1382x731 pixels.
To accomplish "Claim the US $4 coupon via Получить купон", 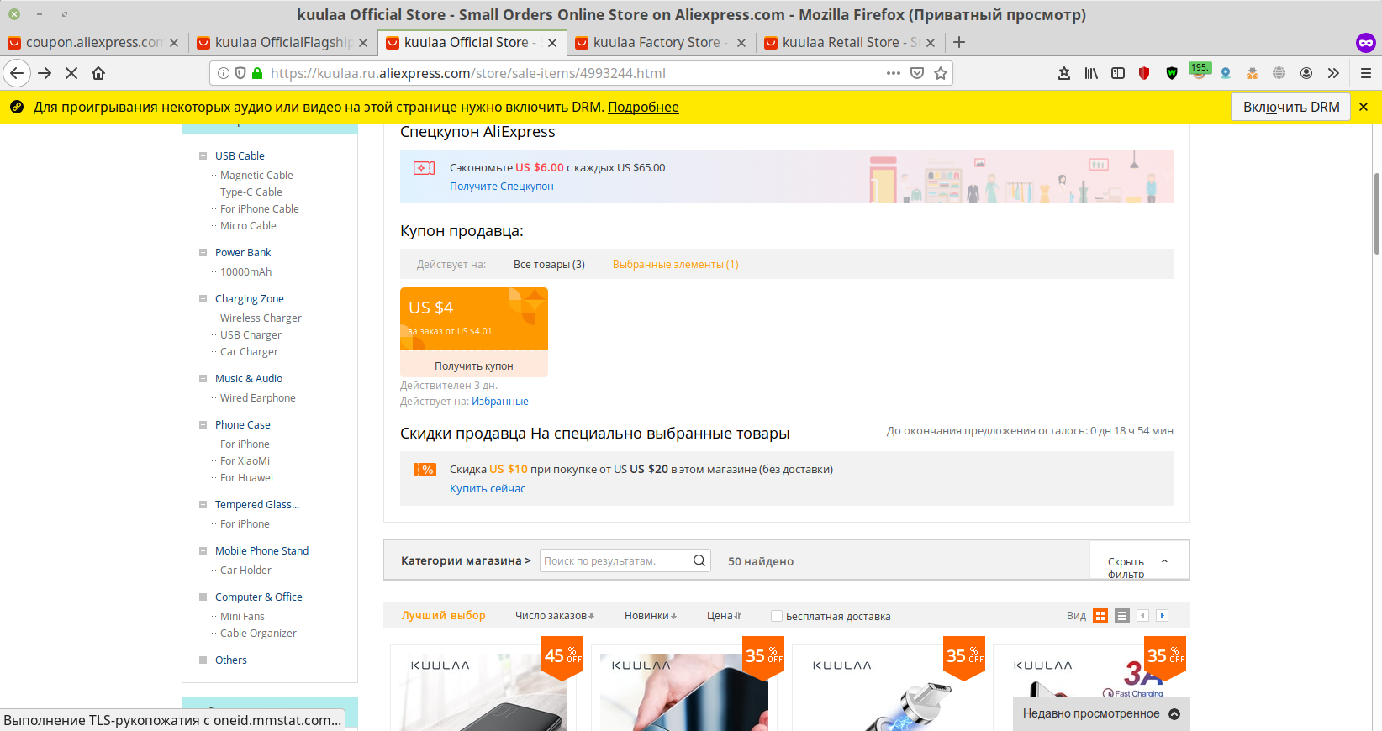I will click(474, 365).
